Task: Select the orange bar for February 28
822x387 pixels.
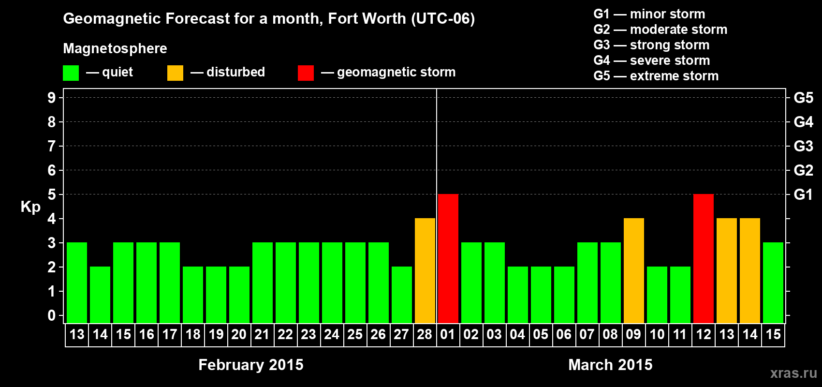Action: [425, 271]
